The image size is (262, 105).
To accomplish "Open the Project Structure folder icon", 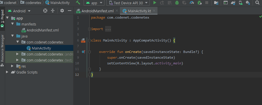I will click(216, 3).
